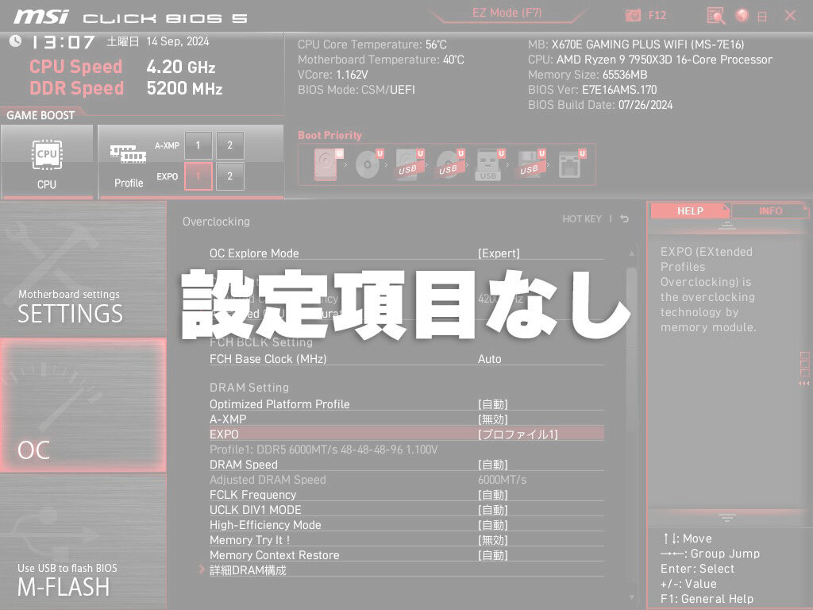Screen dimensions: 813x610
Task: Click the BIOS Ver E7E16AMS.170 text
Action: point(592,90)
